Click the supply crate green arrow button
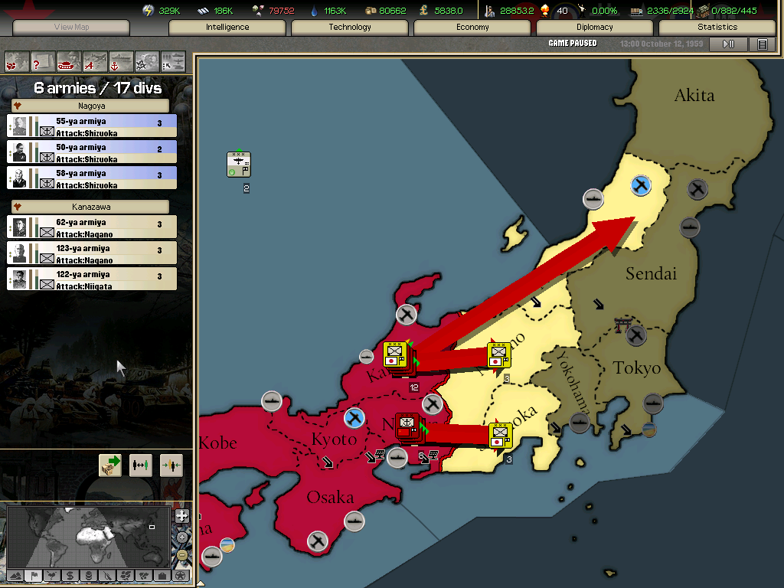The height and width of the screenshot is (588, 784). coord(110,465)
